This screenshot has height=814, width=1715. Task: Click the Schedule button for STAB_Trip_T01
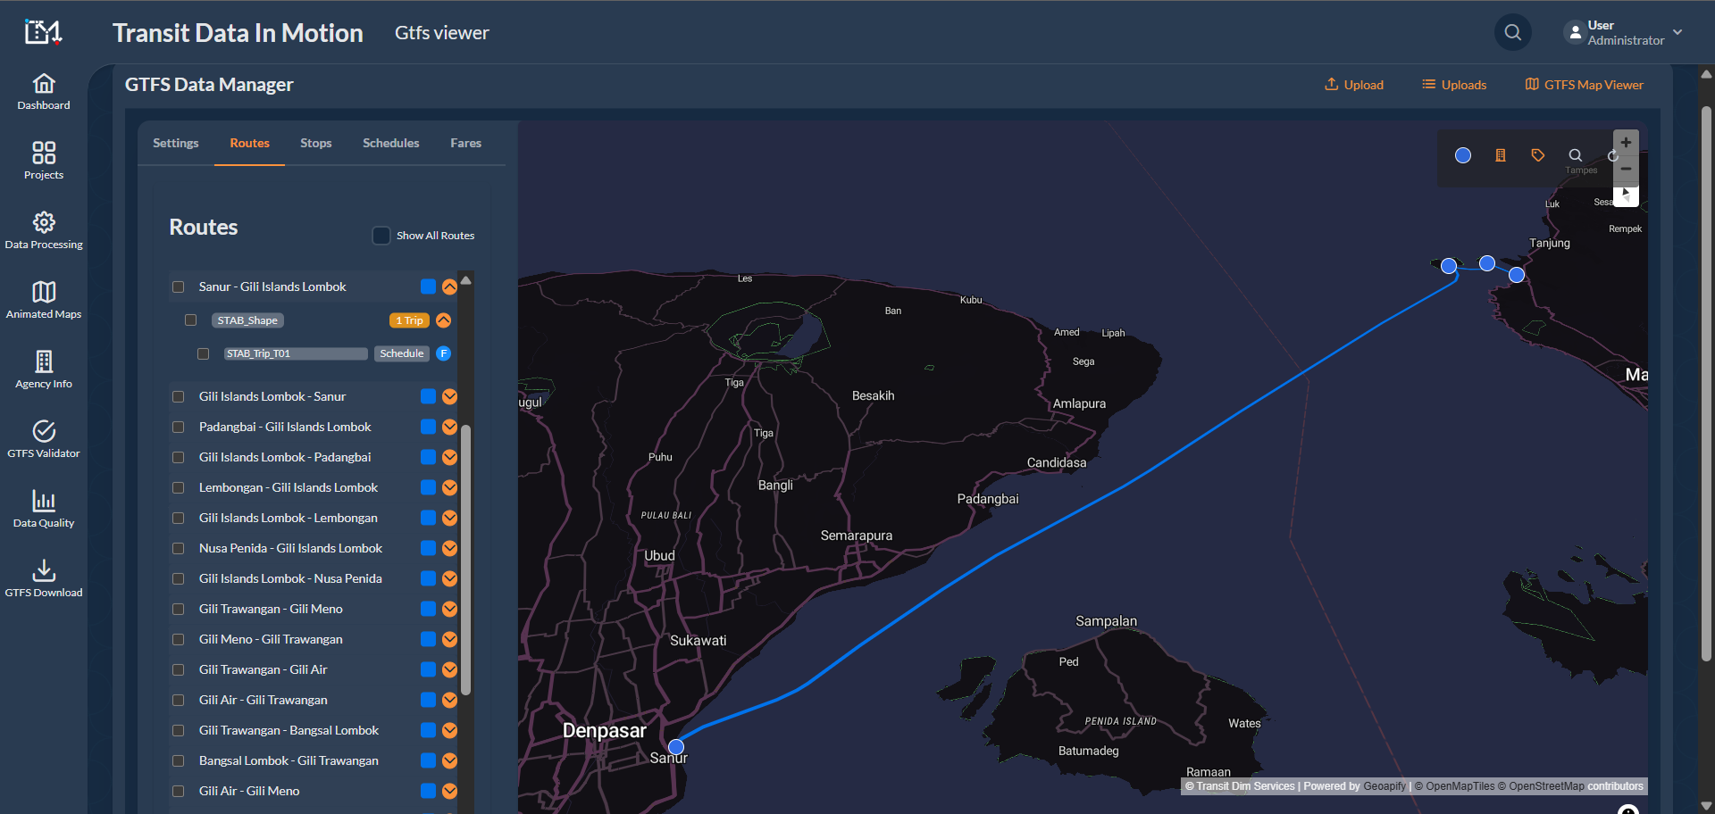(401, 353)
